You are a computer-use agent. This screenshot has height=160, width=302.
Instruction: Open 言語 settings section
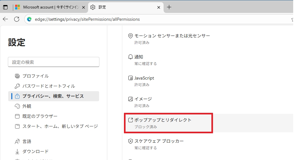[27, 141]
